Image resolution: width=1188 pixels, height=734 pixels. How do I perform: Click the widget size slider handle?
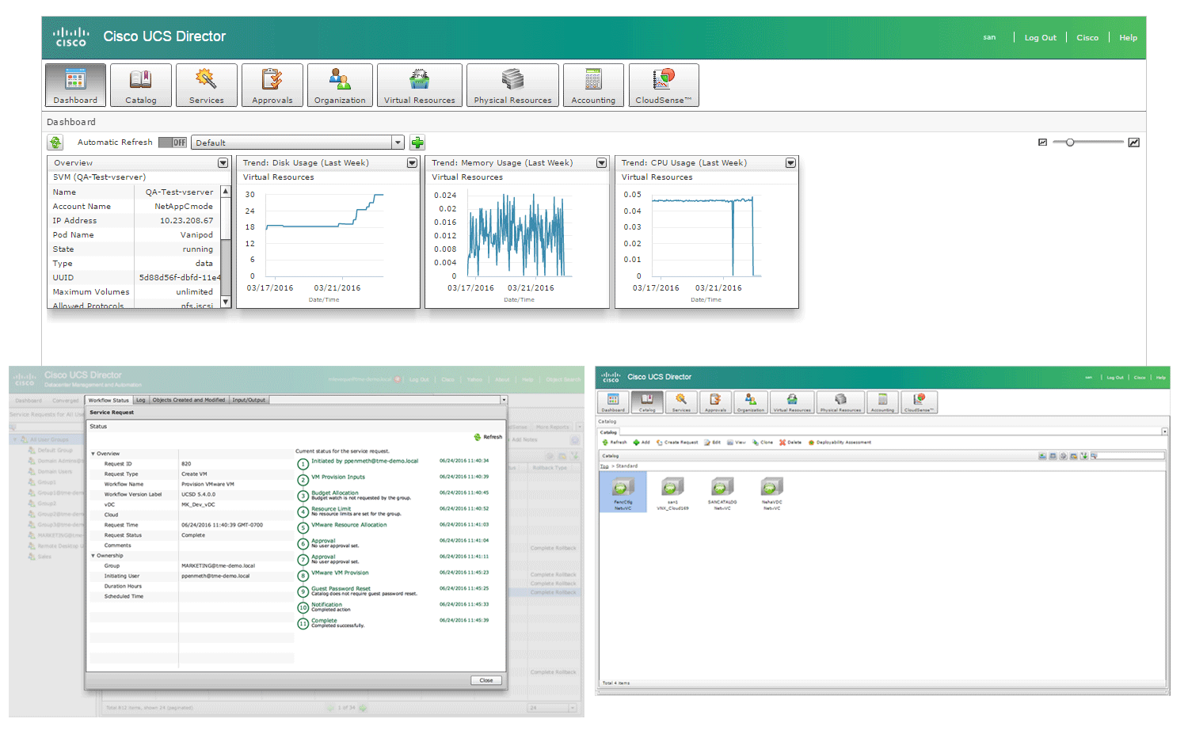pyautogui.click(x=1070, y=143)
